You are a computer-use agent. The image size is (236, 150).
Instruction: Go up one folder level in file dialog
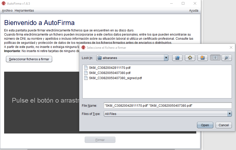pos(177,58)
